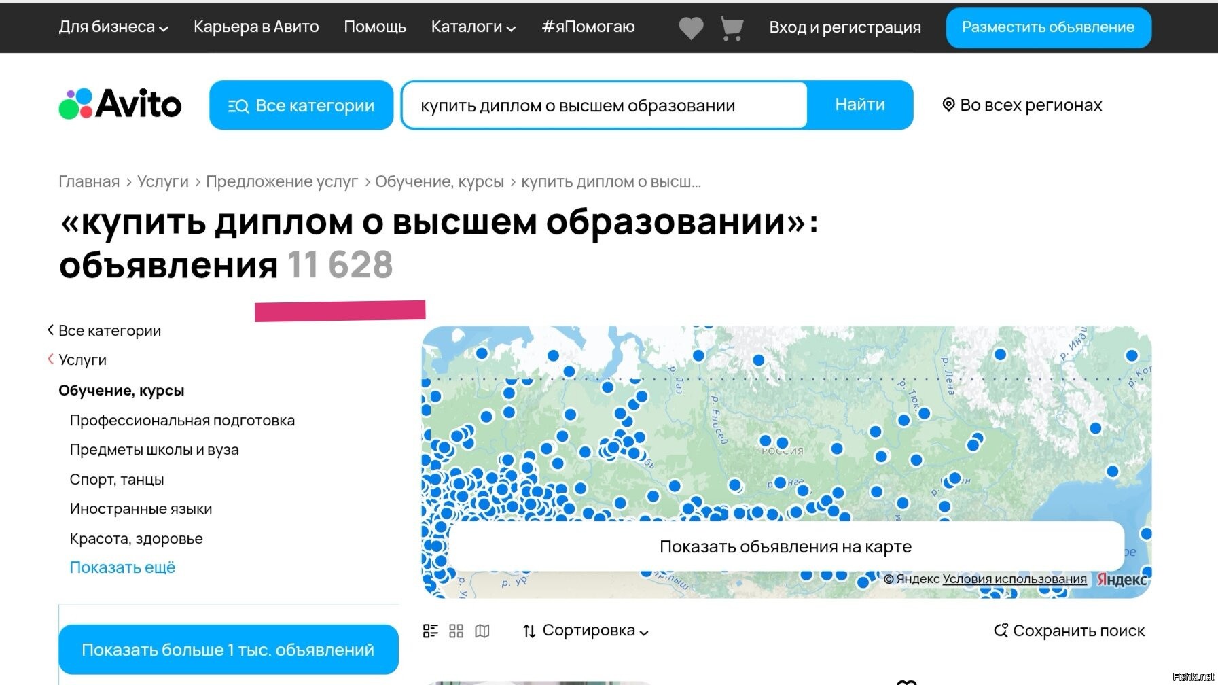Open the Помощь menu item
The height and width of the screenshot is (685, 1218).
[x=374, y=27]
